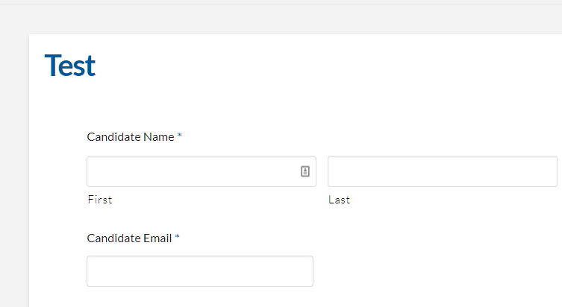Click the "Test" form title heading
Screen dimensions: 562x307
(70, 66)
